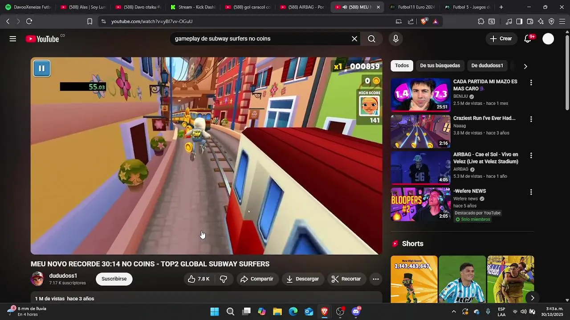
Task: Show more filter chips with right arrow
Action: (x=525, y=66)
